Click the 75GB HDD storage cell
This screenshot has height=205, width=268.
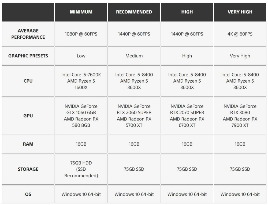[x=81, y=169]
